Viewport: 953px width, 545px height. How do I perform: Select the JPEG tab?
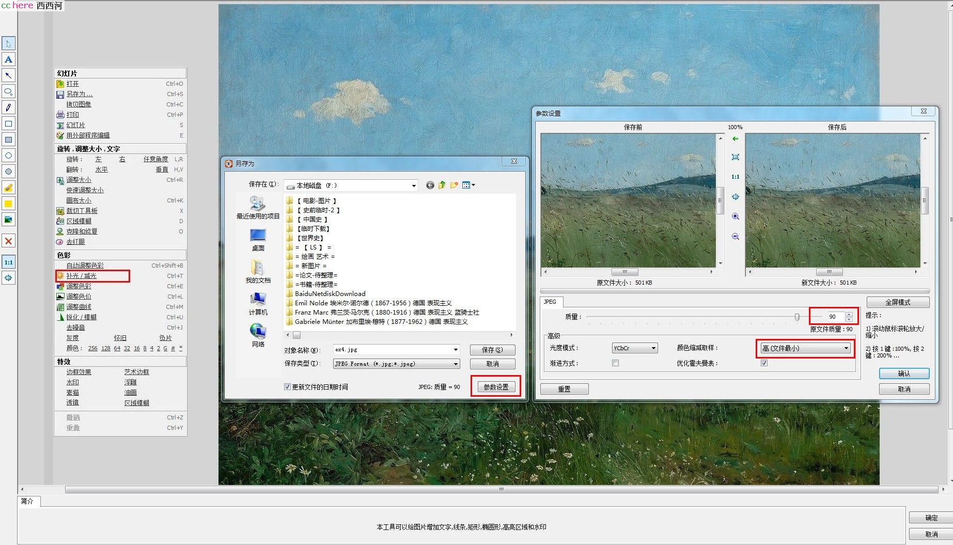[x=551, y=302]
